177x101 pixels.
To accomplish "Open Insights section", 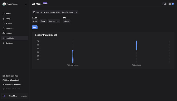I will (15, 33).
